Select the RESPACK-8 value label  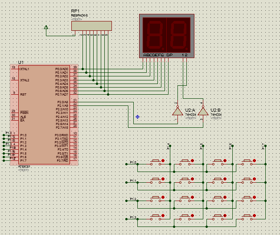tap(79, 16)
